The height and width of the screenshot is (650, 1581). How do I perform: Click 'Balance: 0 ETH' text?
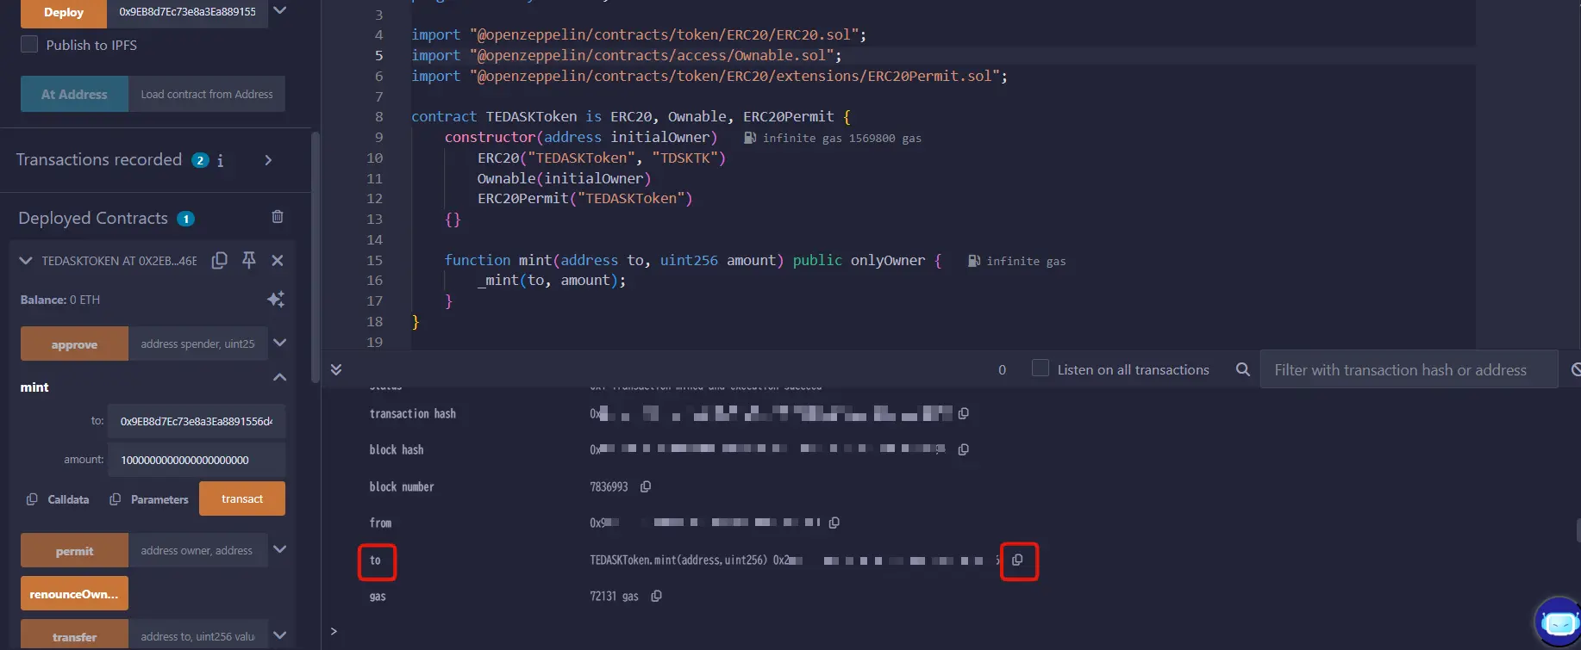pyautogui.click(x=60, y=300)
